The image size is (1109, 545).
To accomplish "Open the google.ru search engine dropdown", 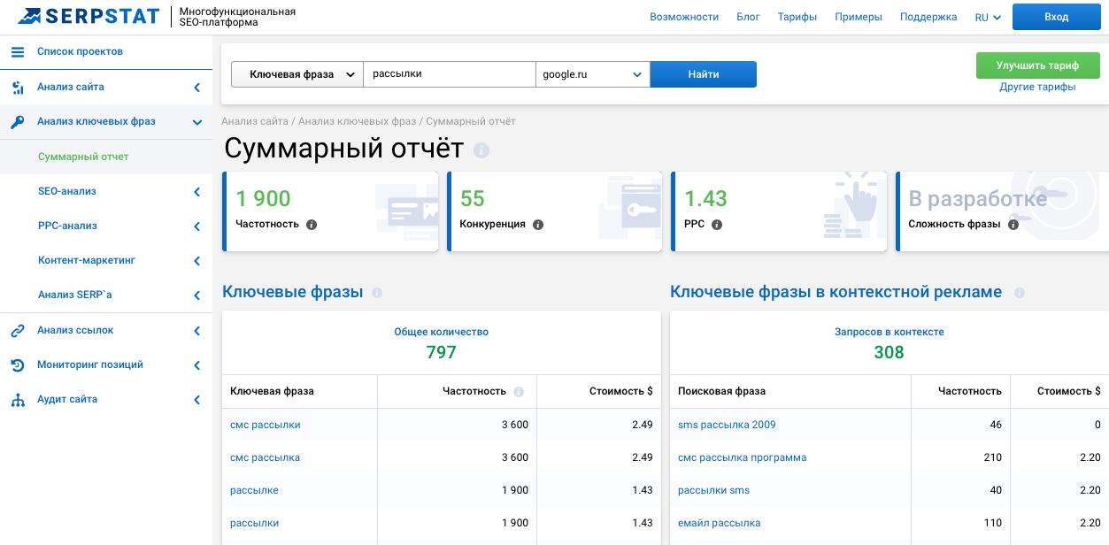I will pyautogui.click(x=593, y=74).
